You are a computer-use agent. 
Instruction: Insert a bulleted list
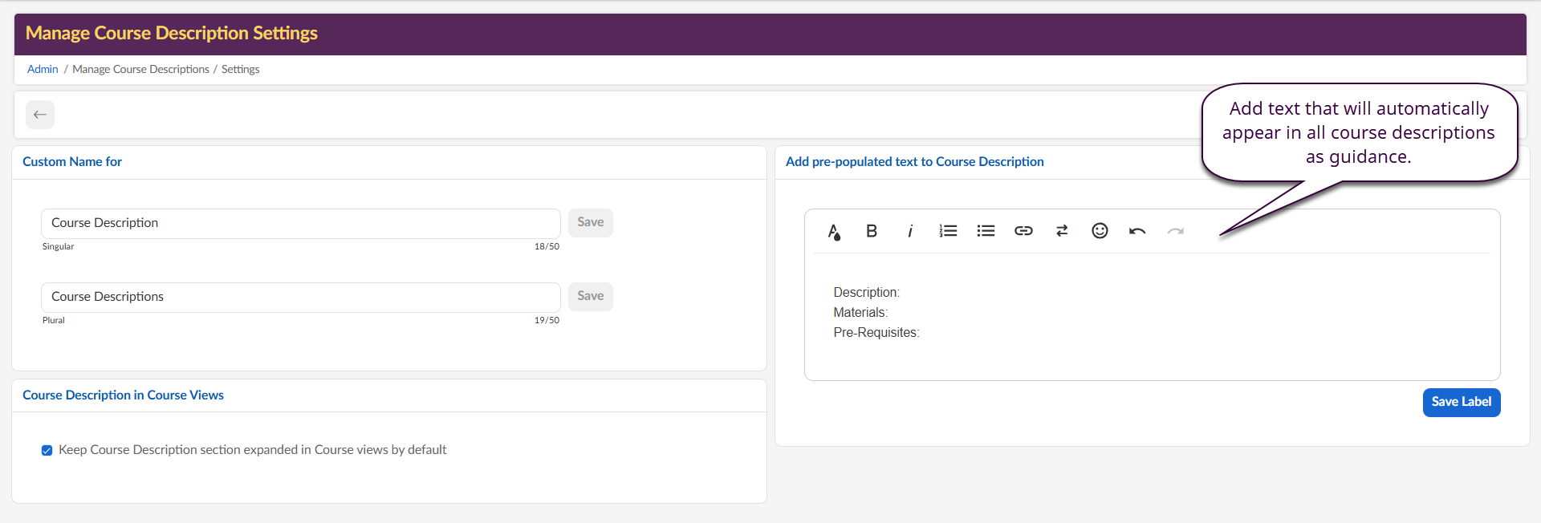(986, 231)
